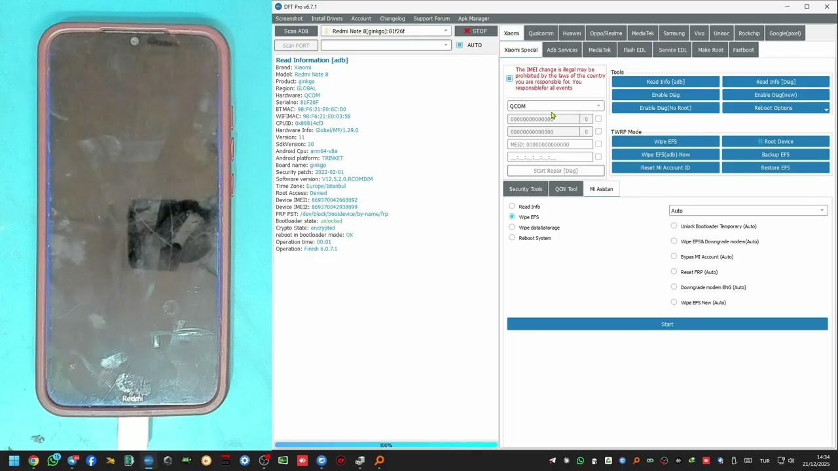838x471 pixels.
Task: Open WhatsApp from the taskbar
Action: coord(53,461)
